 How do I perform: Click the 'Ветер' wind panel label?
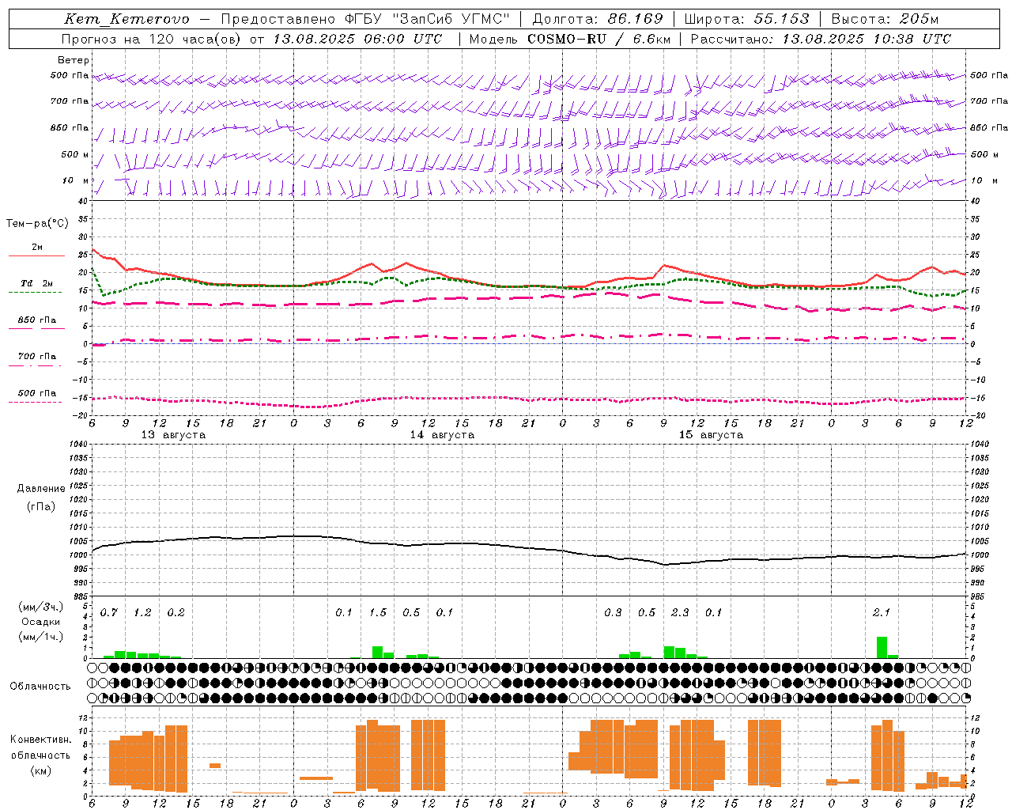(74, 60)
